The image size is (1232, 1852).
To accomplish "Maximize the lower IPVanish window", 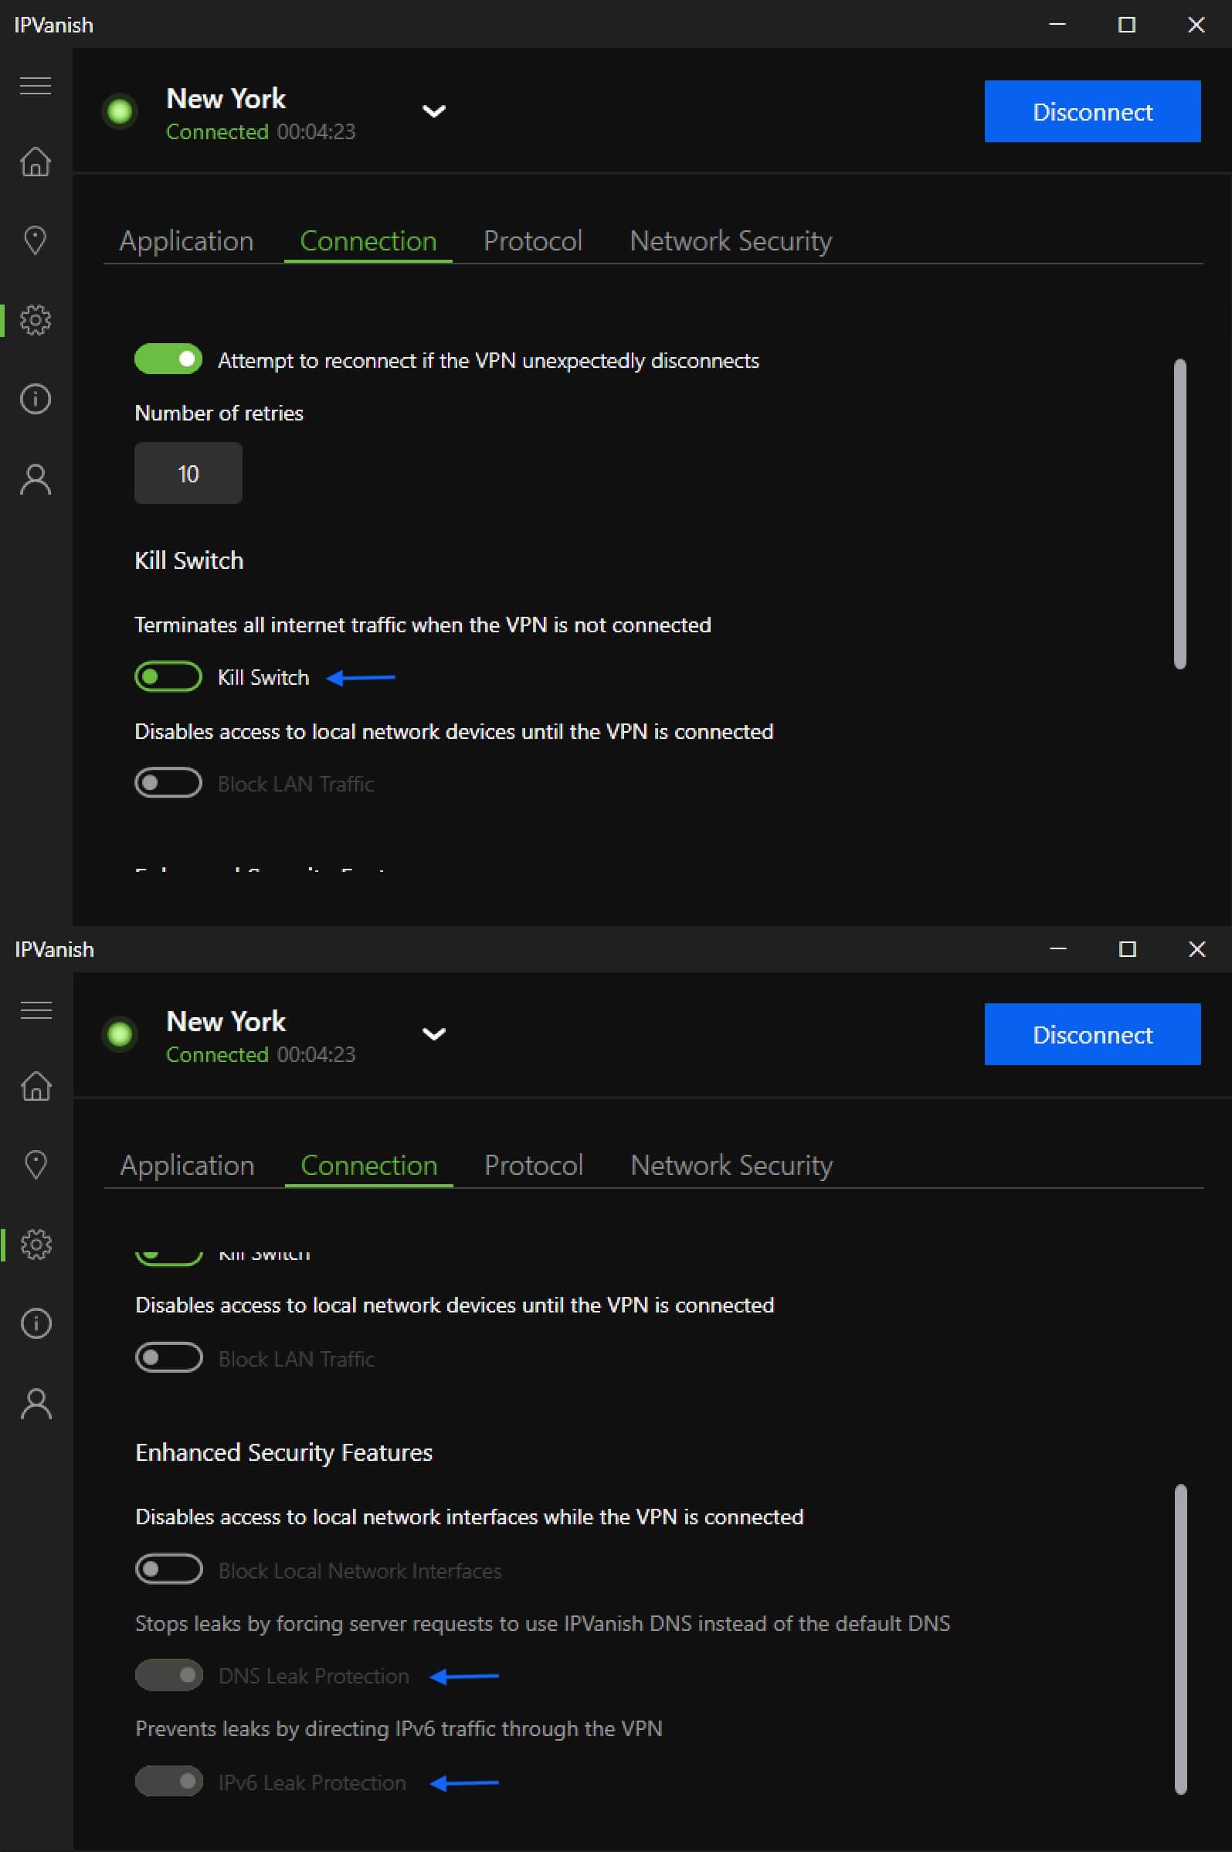I will (x=1128, y=948).
